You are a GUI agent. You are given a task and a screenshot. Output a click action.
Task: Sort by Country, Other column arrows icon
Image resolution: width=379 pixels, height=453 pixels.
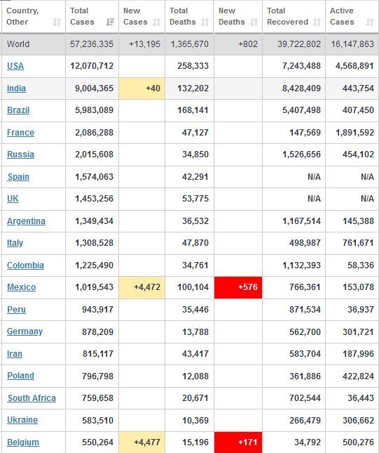coord(57,22)
